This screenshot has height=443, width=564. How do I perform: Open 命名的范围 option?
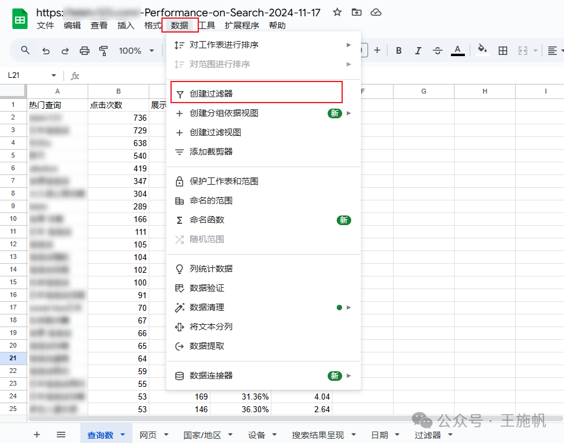264,201
